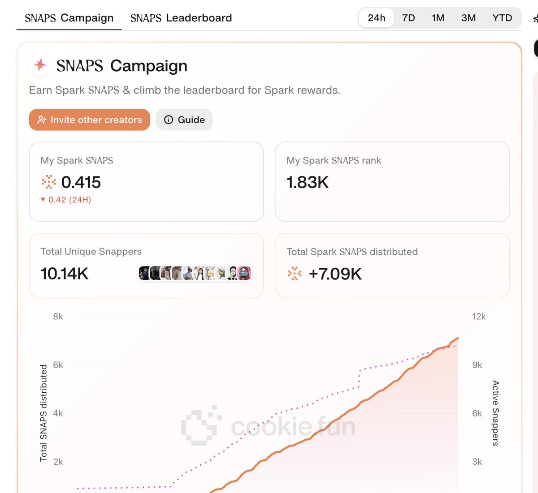The width and height of the screenshot is (538, 493).
Task: Click the distributed total +7.09K
Action: [335, 274]
